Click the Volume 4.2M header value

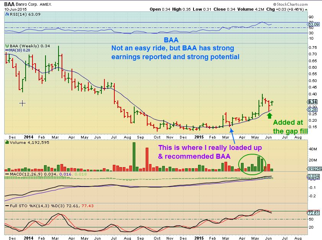pos(251,9)
